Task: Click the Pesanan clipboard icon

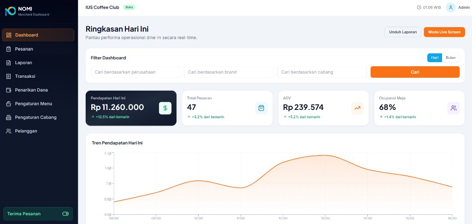Action: (x=9, y=49)
